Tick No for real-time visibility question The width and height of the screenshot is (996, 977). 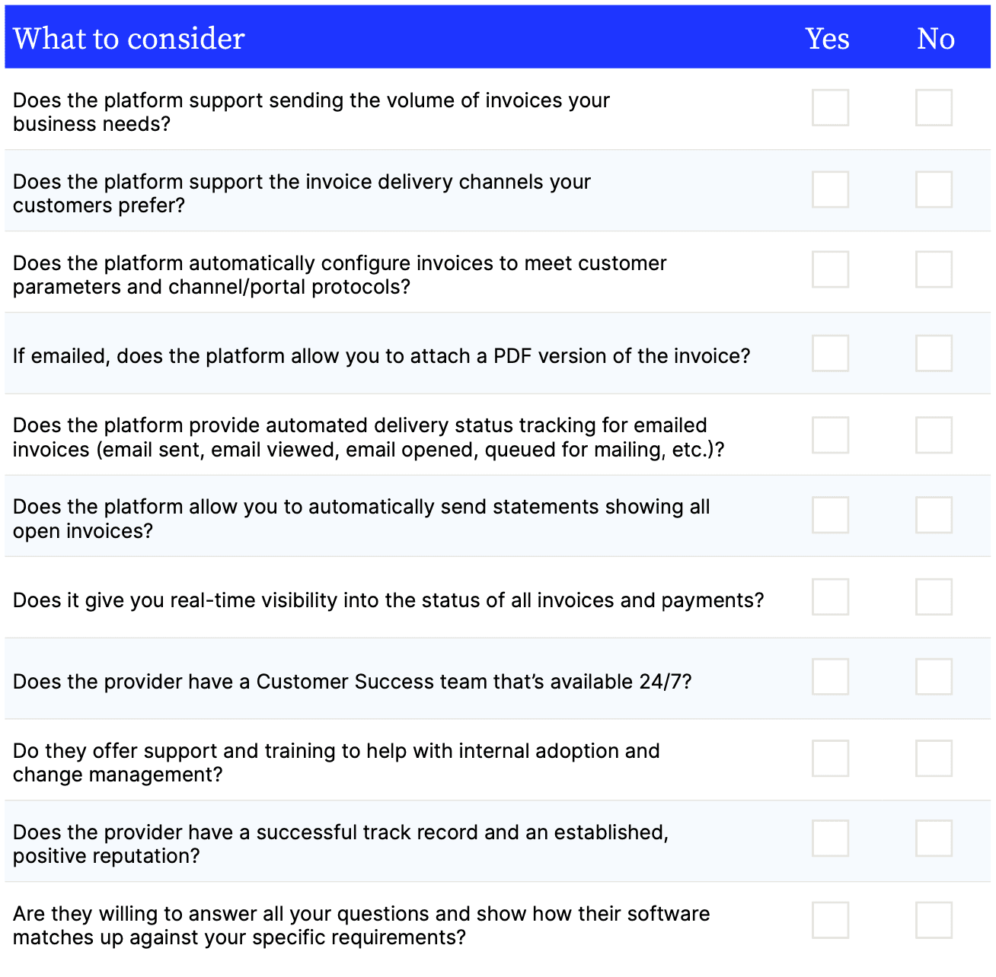934,597
